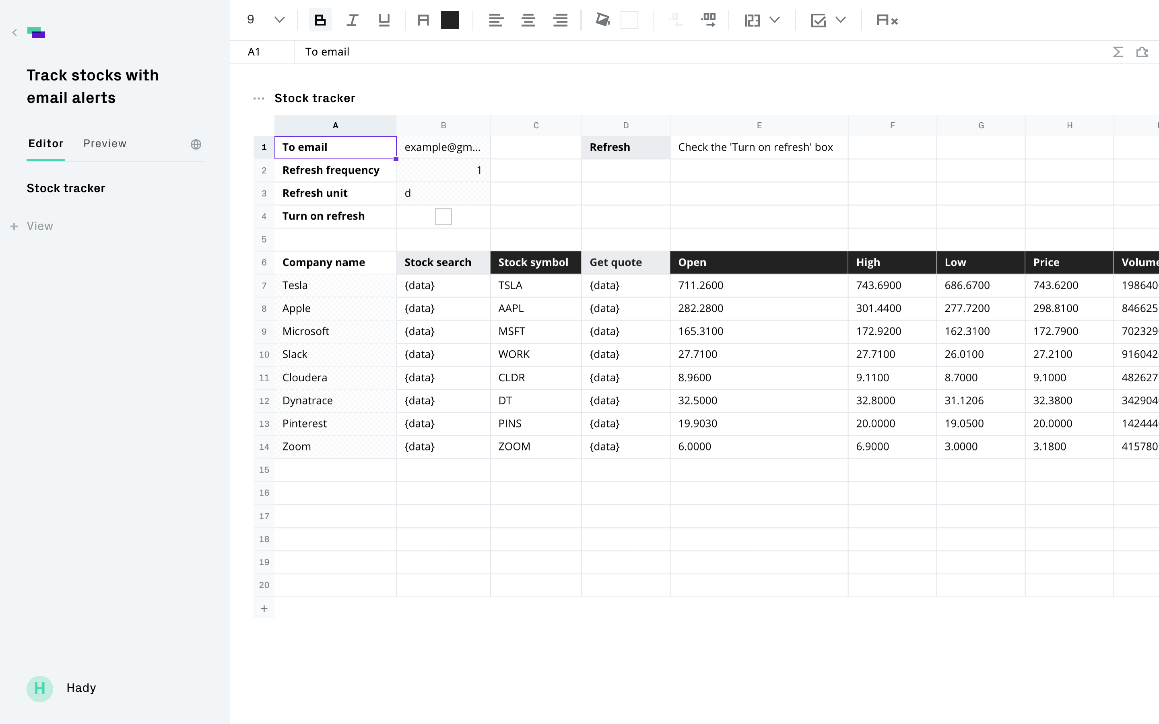Select Stock tracker view in sidebar
1159x724 pixels.
[66, 188]
